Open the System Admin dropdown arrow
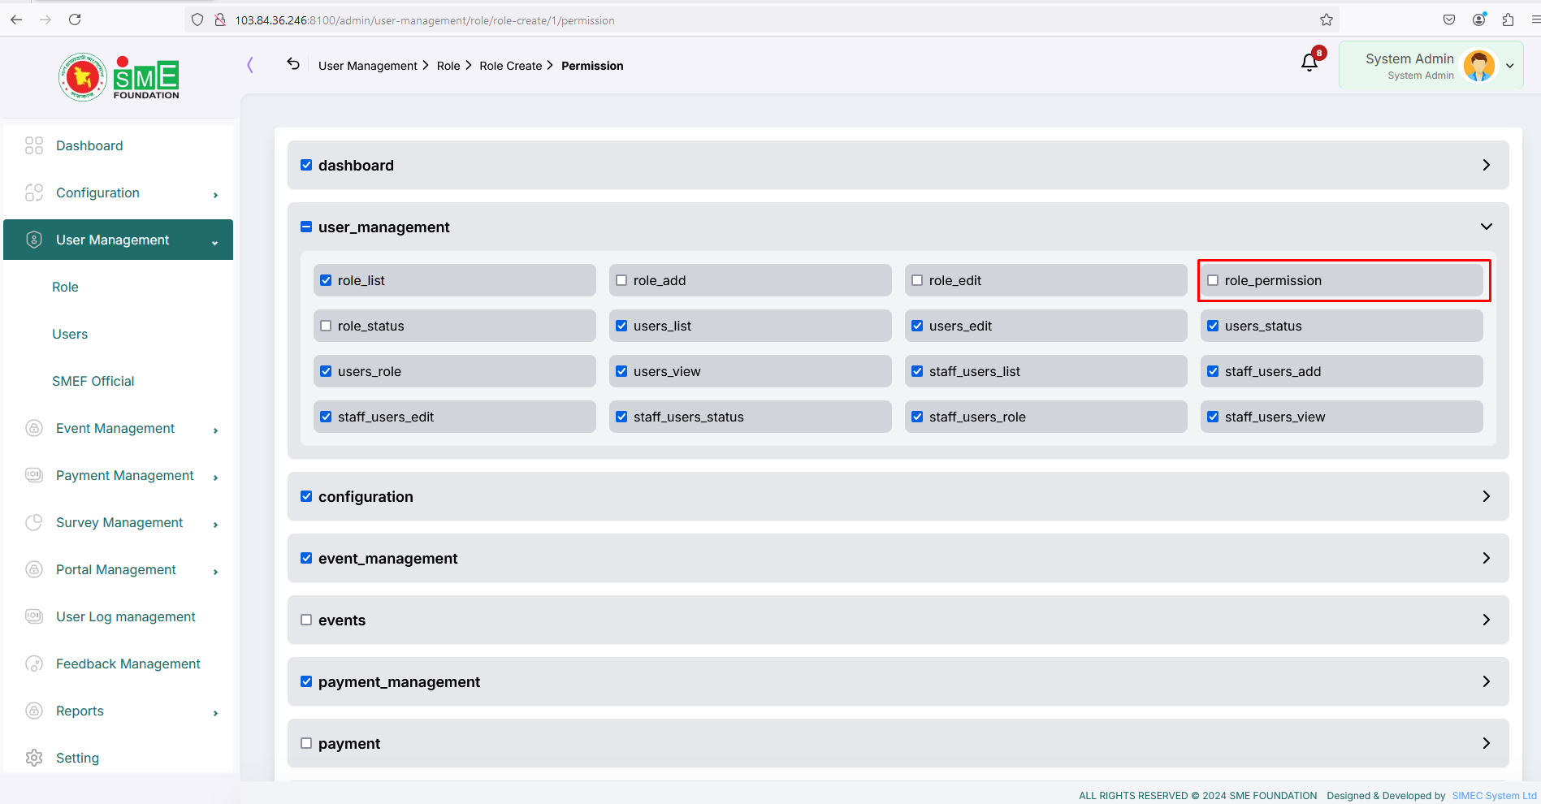The image size is (1541, 804). (1510, 66)
